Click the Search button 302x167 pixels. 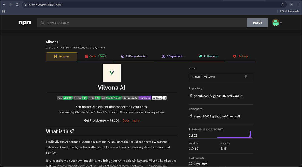(257, 23)
